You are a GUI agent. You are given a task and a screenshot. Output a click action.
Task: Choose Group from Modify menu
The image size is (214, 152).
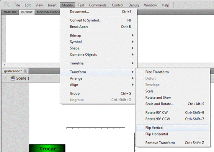[98, 93]
